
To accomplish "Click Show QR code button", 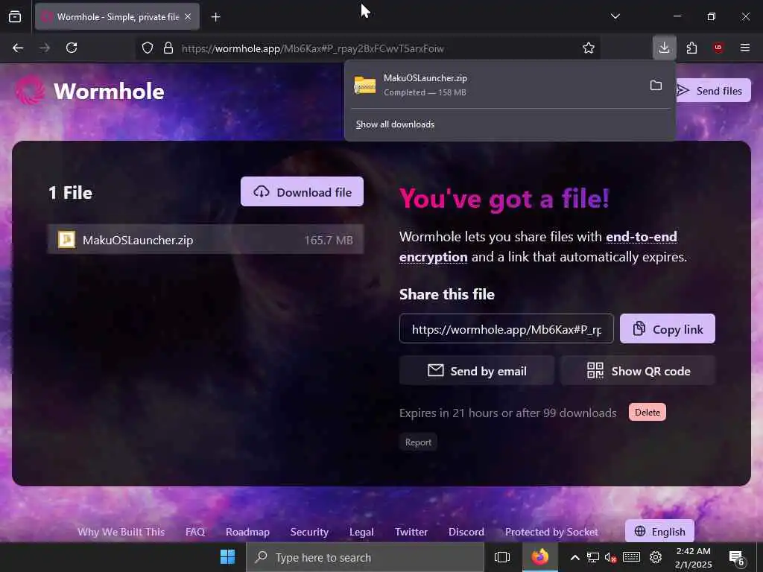I will [638, 371].
